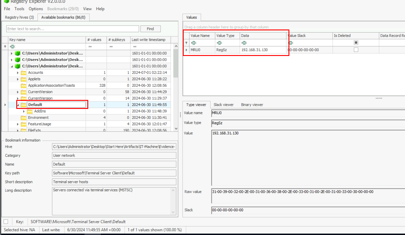This screenshot has width=405, height=235.
Task: Switch to the Registry hives tab
Action: click(x=19, y=17)
